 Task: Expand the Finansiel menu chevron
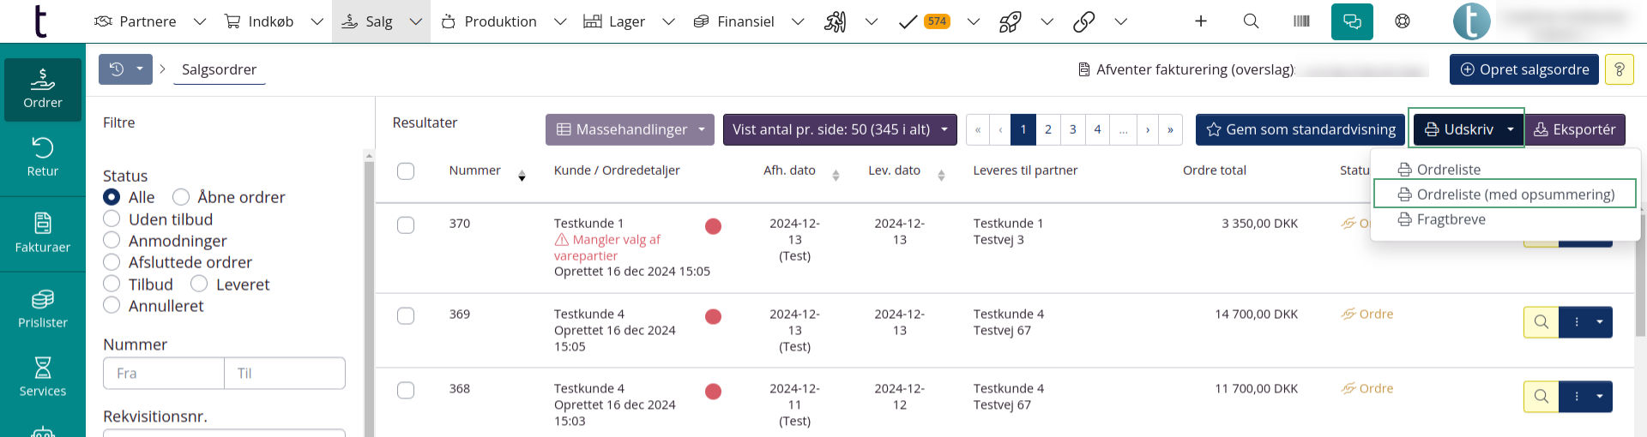[x=798, y=21]
